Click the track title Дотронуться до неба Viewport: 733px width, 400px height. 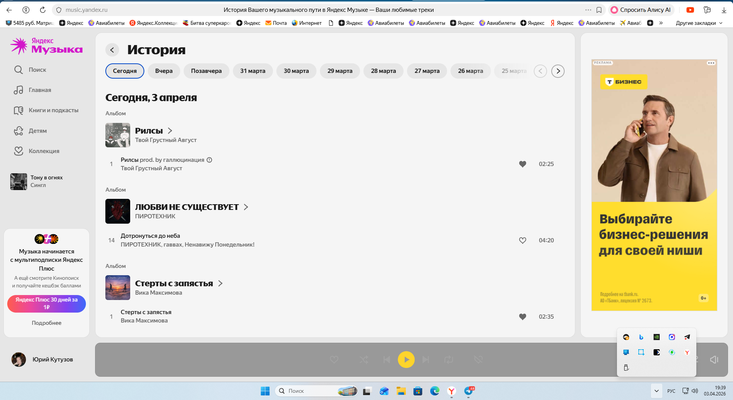150,236
